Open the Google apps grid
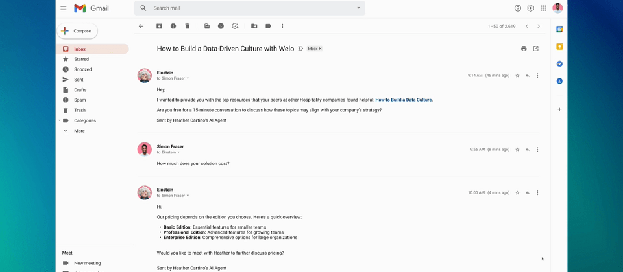The height and width of the screenshot is (272, 623). click(x=543, y=8)
